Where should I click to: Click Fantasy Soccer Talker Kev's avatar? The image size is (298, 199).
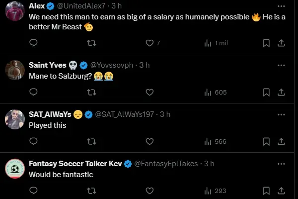coord(15,168)
